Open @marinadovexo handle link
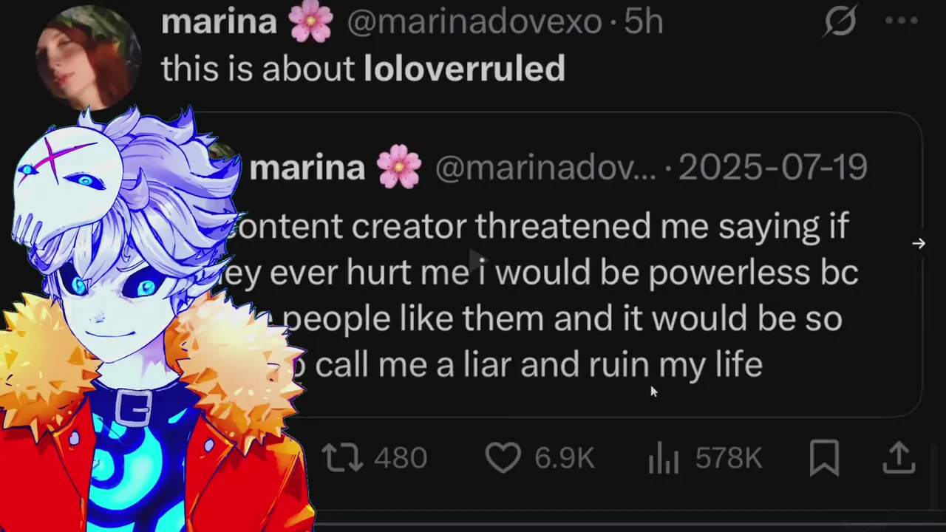The width and height of the screenshot is (946, 532). [x=474, y=22]
